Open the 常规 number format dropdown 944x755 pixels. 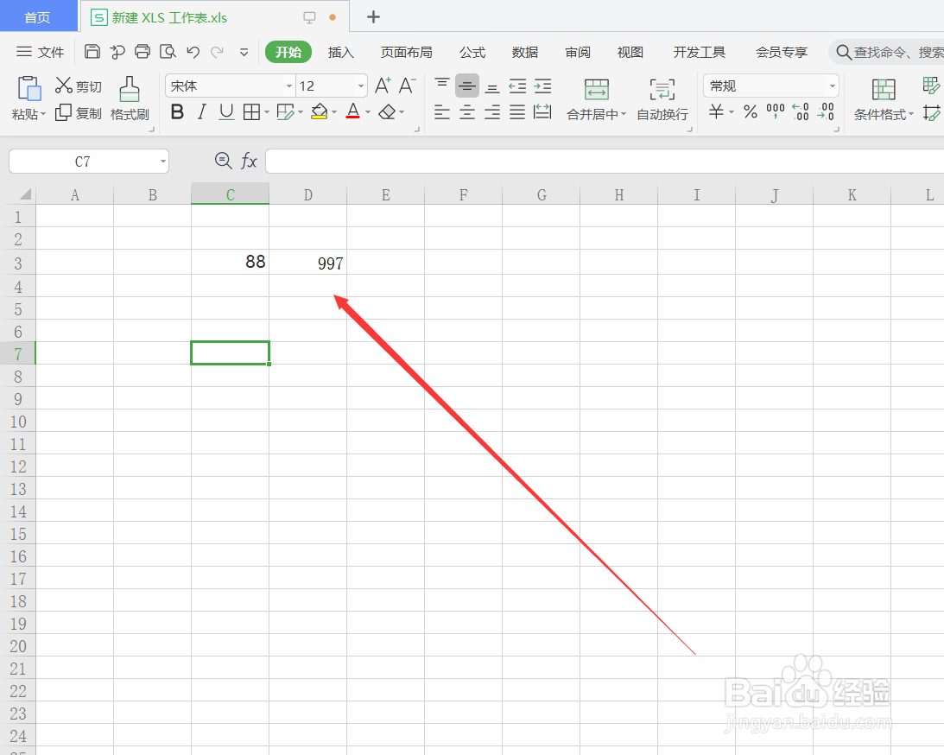point(830,86)
